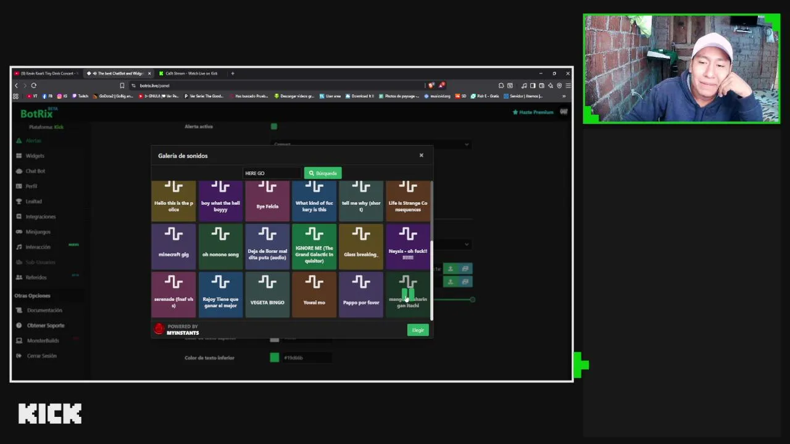Reload the botrix.live page
Viewport: 790px width, 444px height.
[34, 86]
